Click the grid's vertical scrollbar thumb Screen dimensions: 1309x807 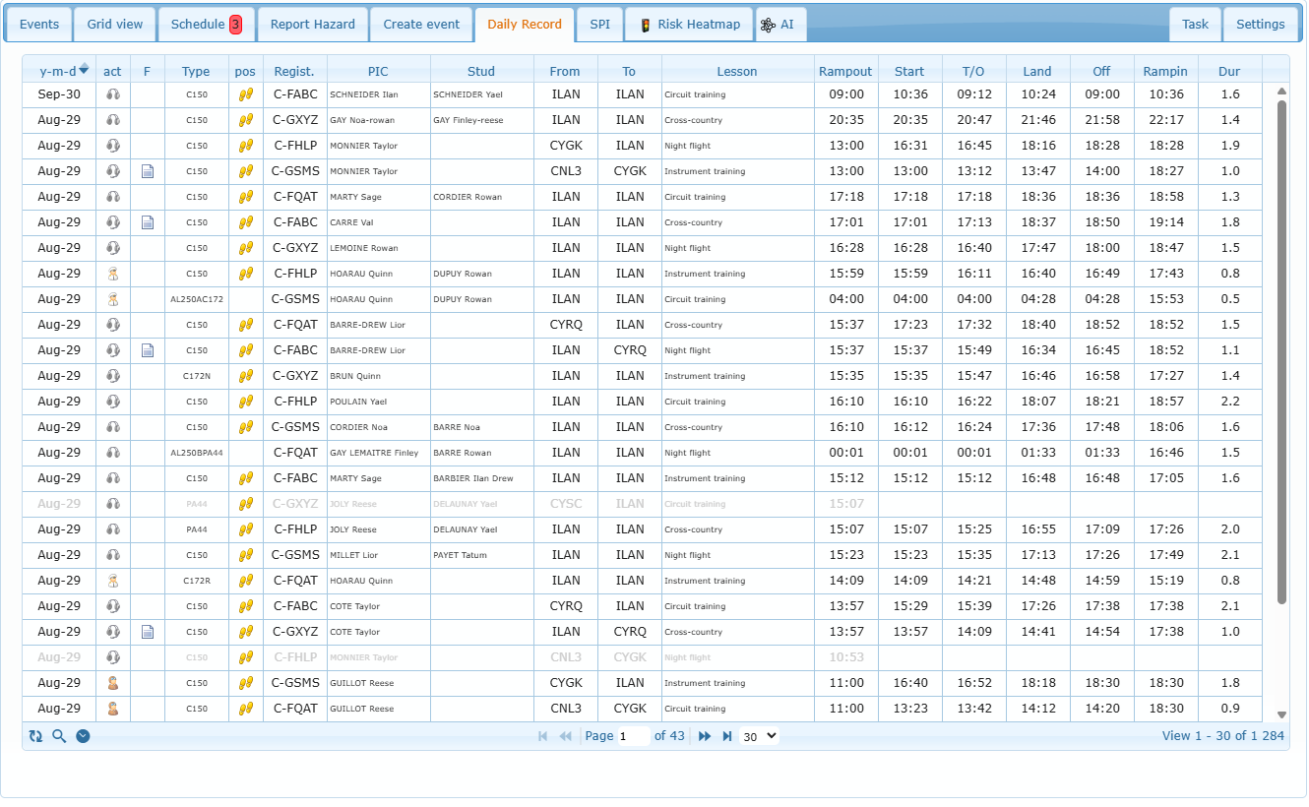(1281, 351)
